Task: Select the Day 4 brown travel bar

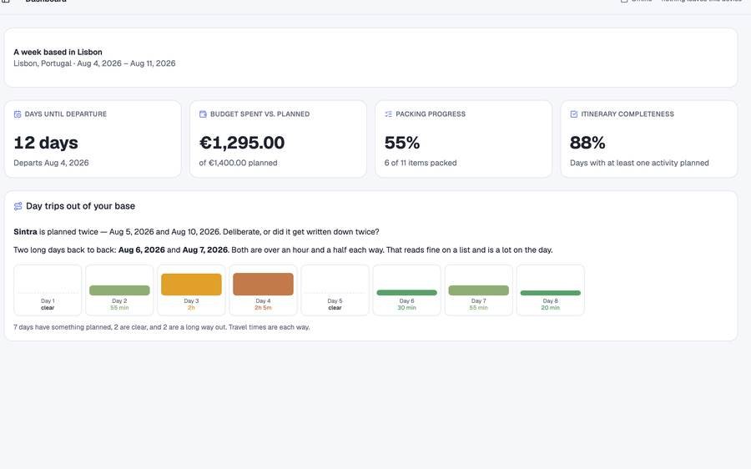Action: pos(263,284)
